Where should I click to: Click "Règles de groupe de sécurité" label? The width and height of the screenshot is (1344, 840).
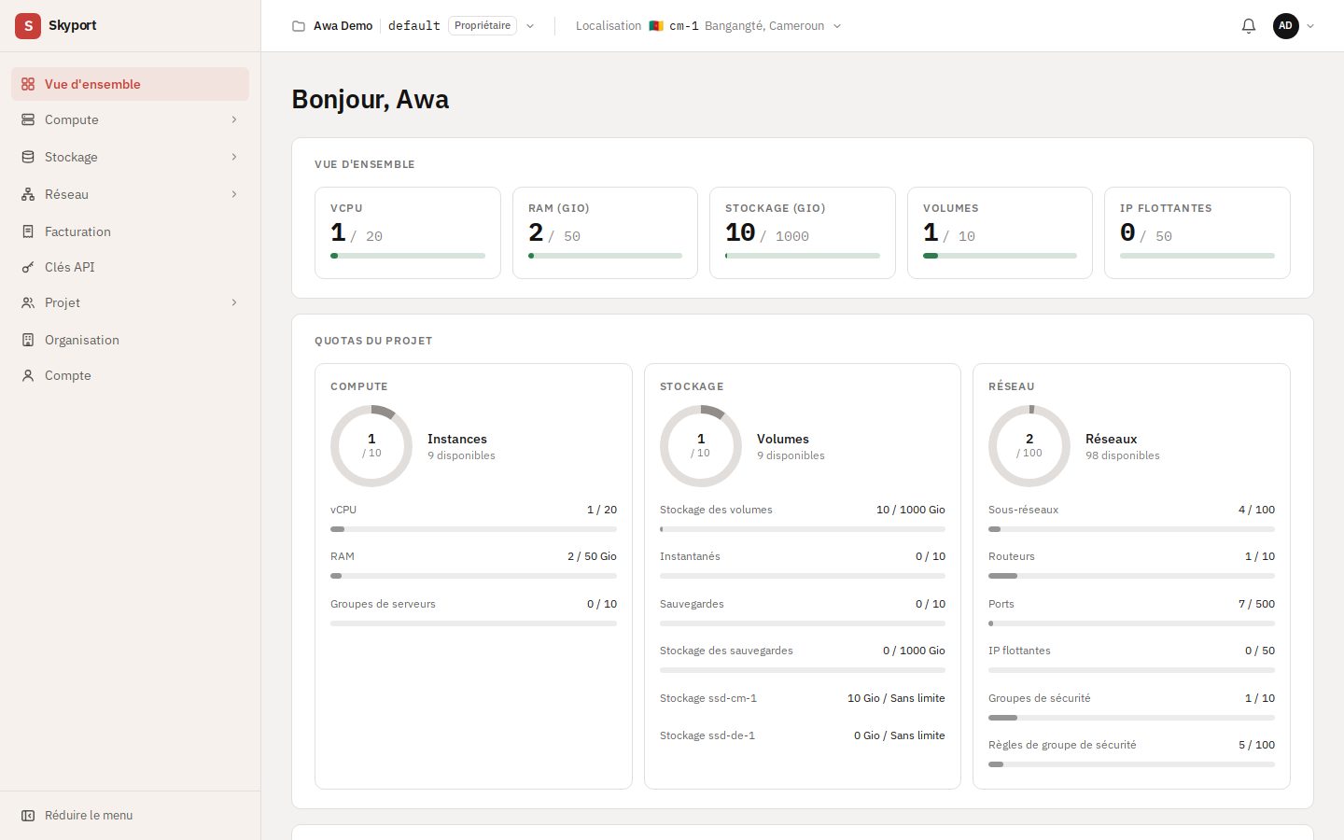1062,745
